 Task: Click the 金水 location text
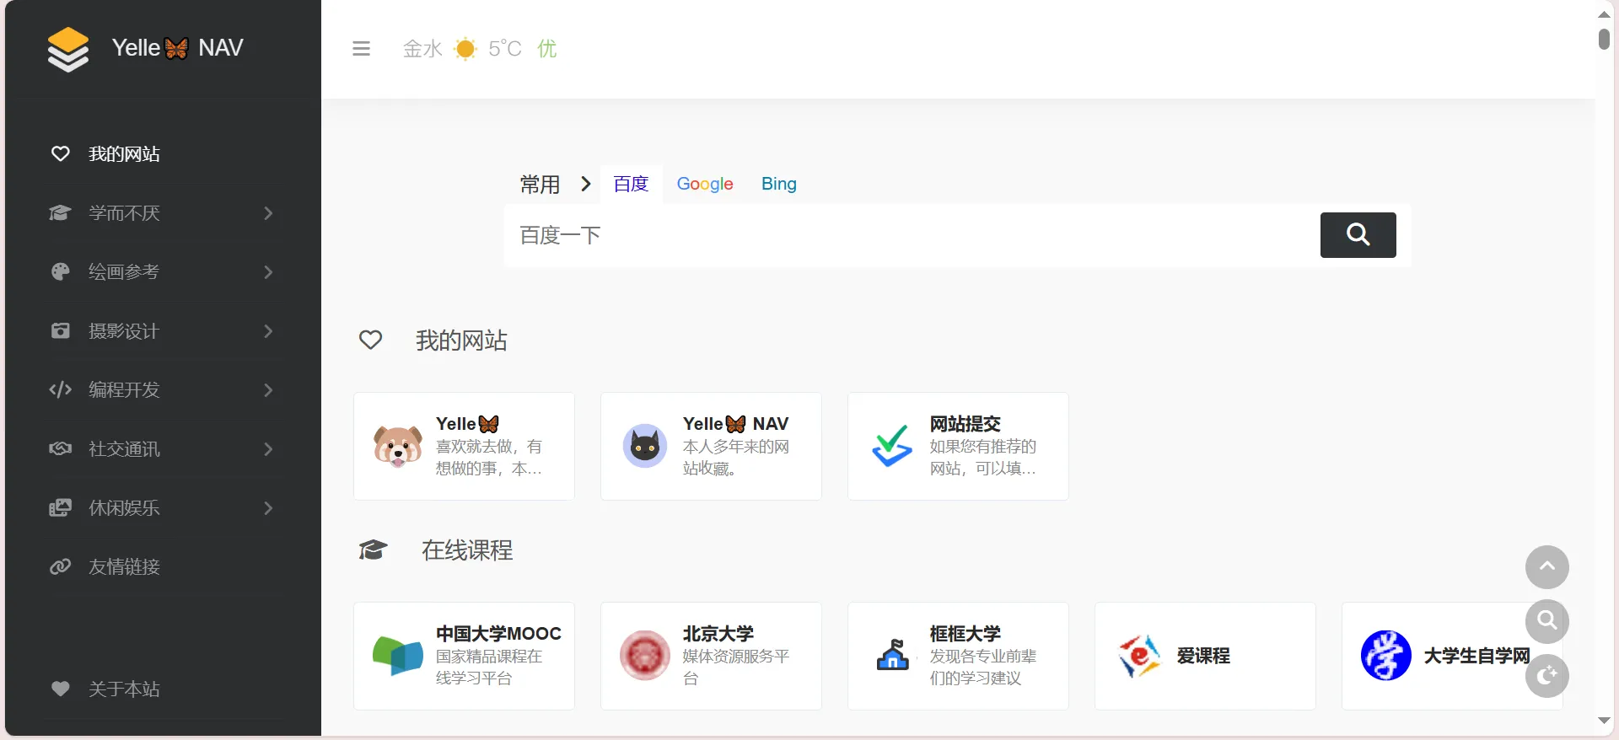pos(422,49)
